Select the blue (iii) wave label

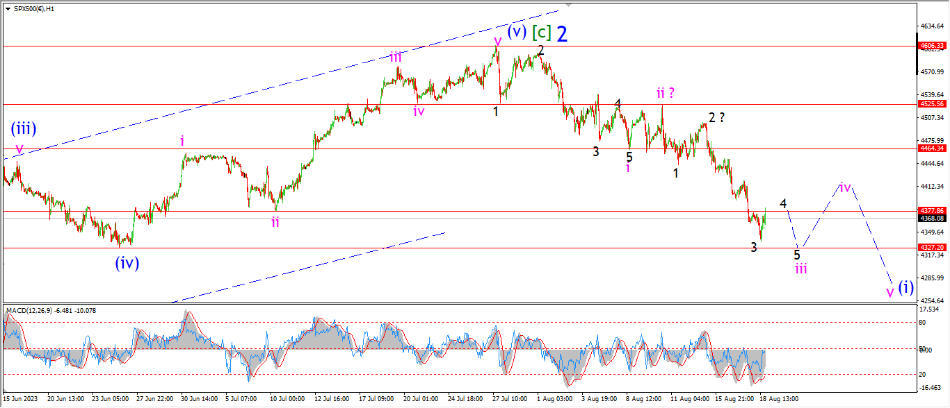23,128
